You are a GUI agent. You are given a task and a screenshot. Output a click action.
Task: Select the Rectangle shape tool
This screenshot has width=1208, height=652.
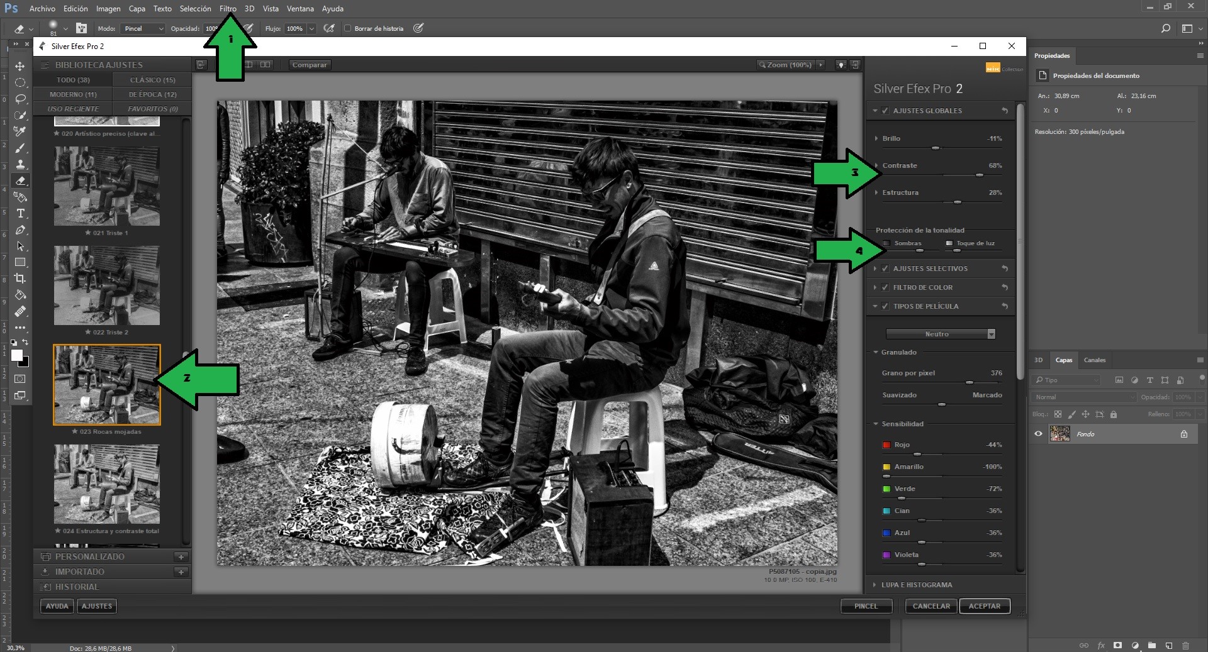(x=20, y=262)
